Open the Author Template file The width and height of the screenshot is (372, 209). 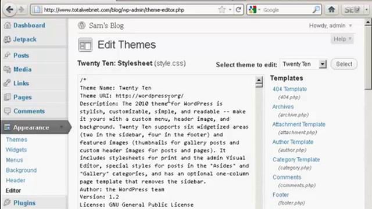(293, 142)
